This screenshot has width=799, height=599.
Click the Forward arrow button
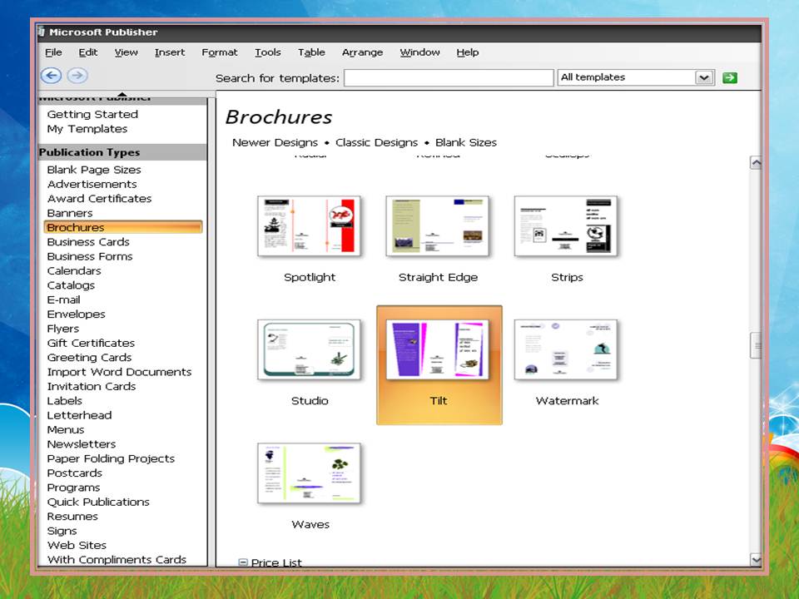coord(77,76)
